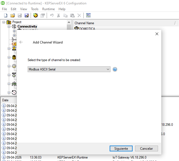The image size is (179, 161).
Task: Select the Advanced Tags icon in tree
Action: pyautogui.click(x=14, y=44)
